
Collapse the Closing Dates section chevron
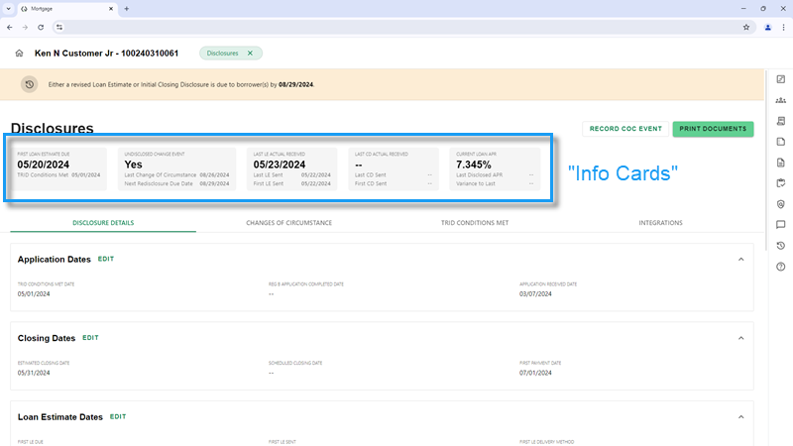740,338
